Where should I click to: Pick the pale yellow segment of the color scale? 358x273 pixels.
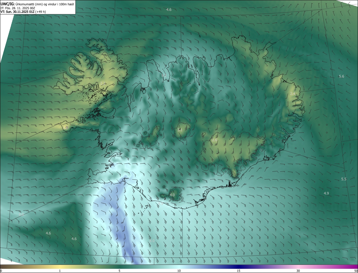point(60,267)
